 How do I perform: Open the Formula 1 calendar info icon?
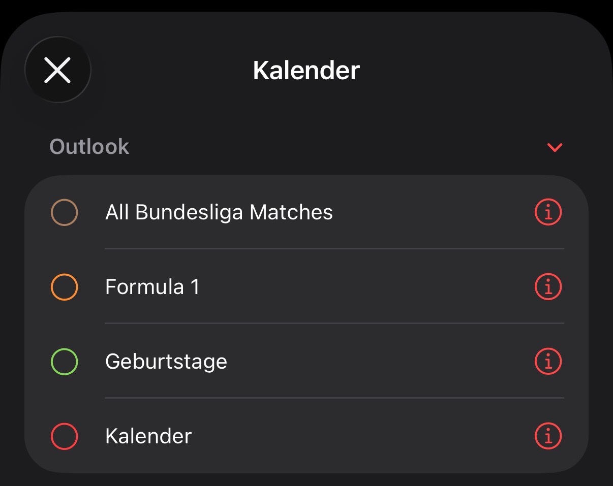click(548, 287)
